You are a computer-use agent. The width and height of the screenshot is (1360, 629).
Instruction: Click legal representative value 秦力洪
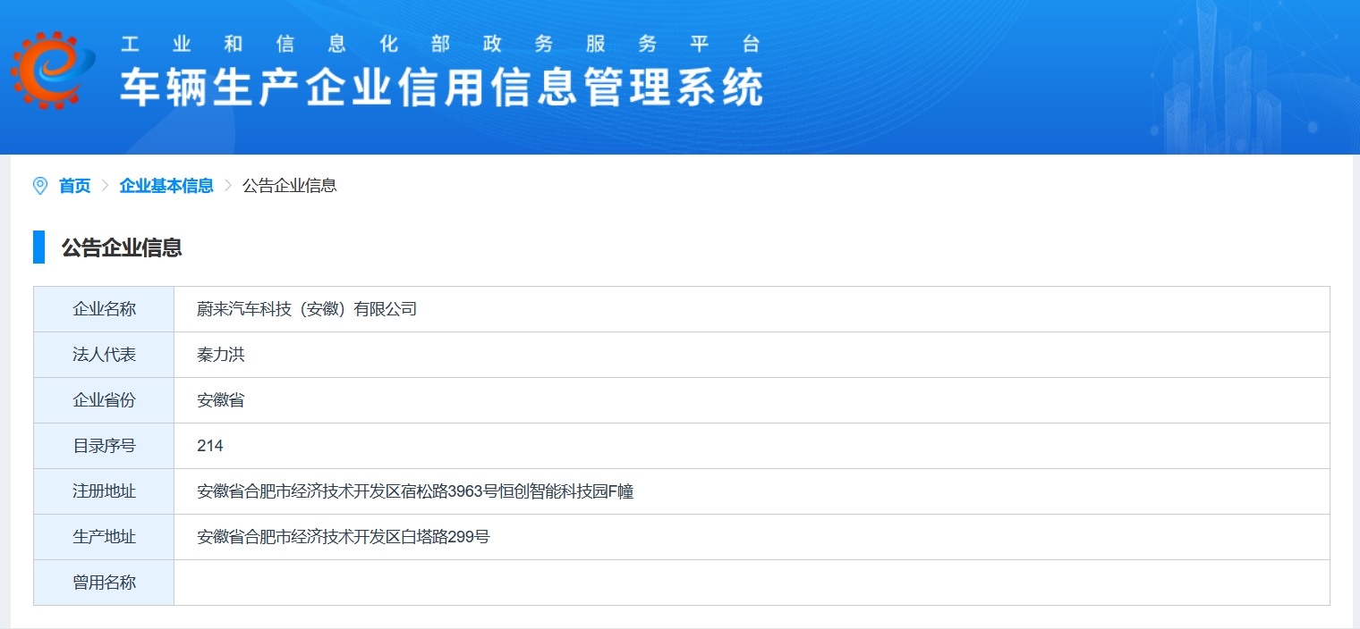point(221,355)
